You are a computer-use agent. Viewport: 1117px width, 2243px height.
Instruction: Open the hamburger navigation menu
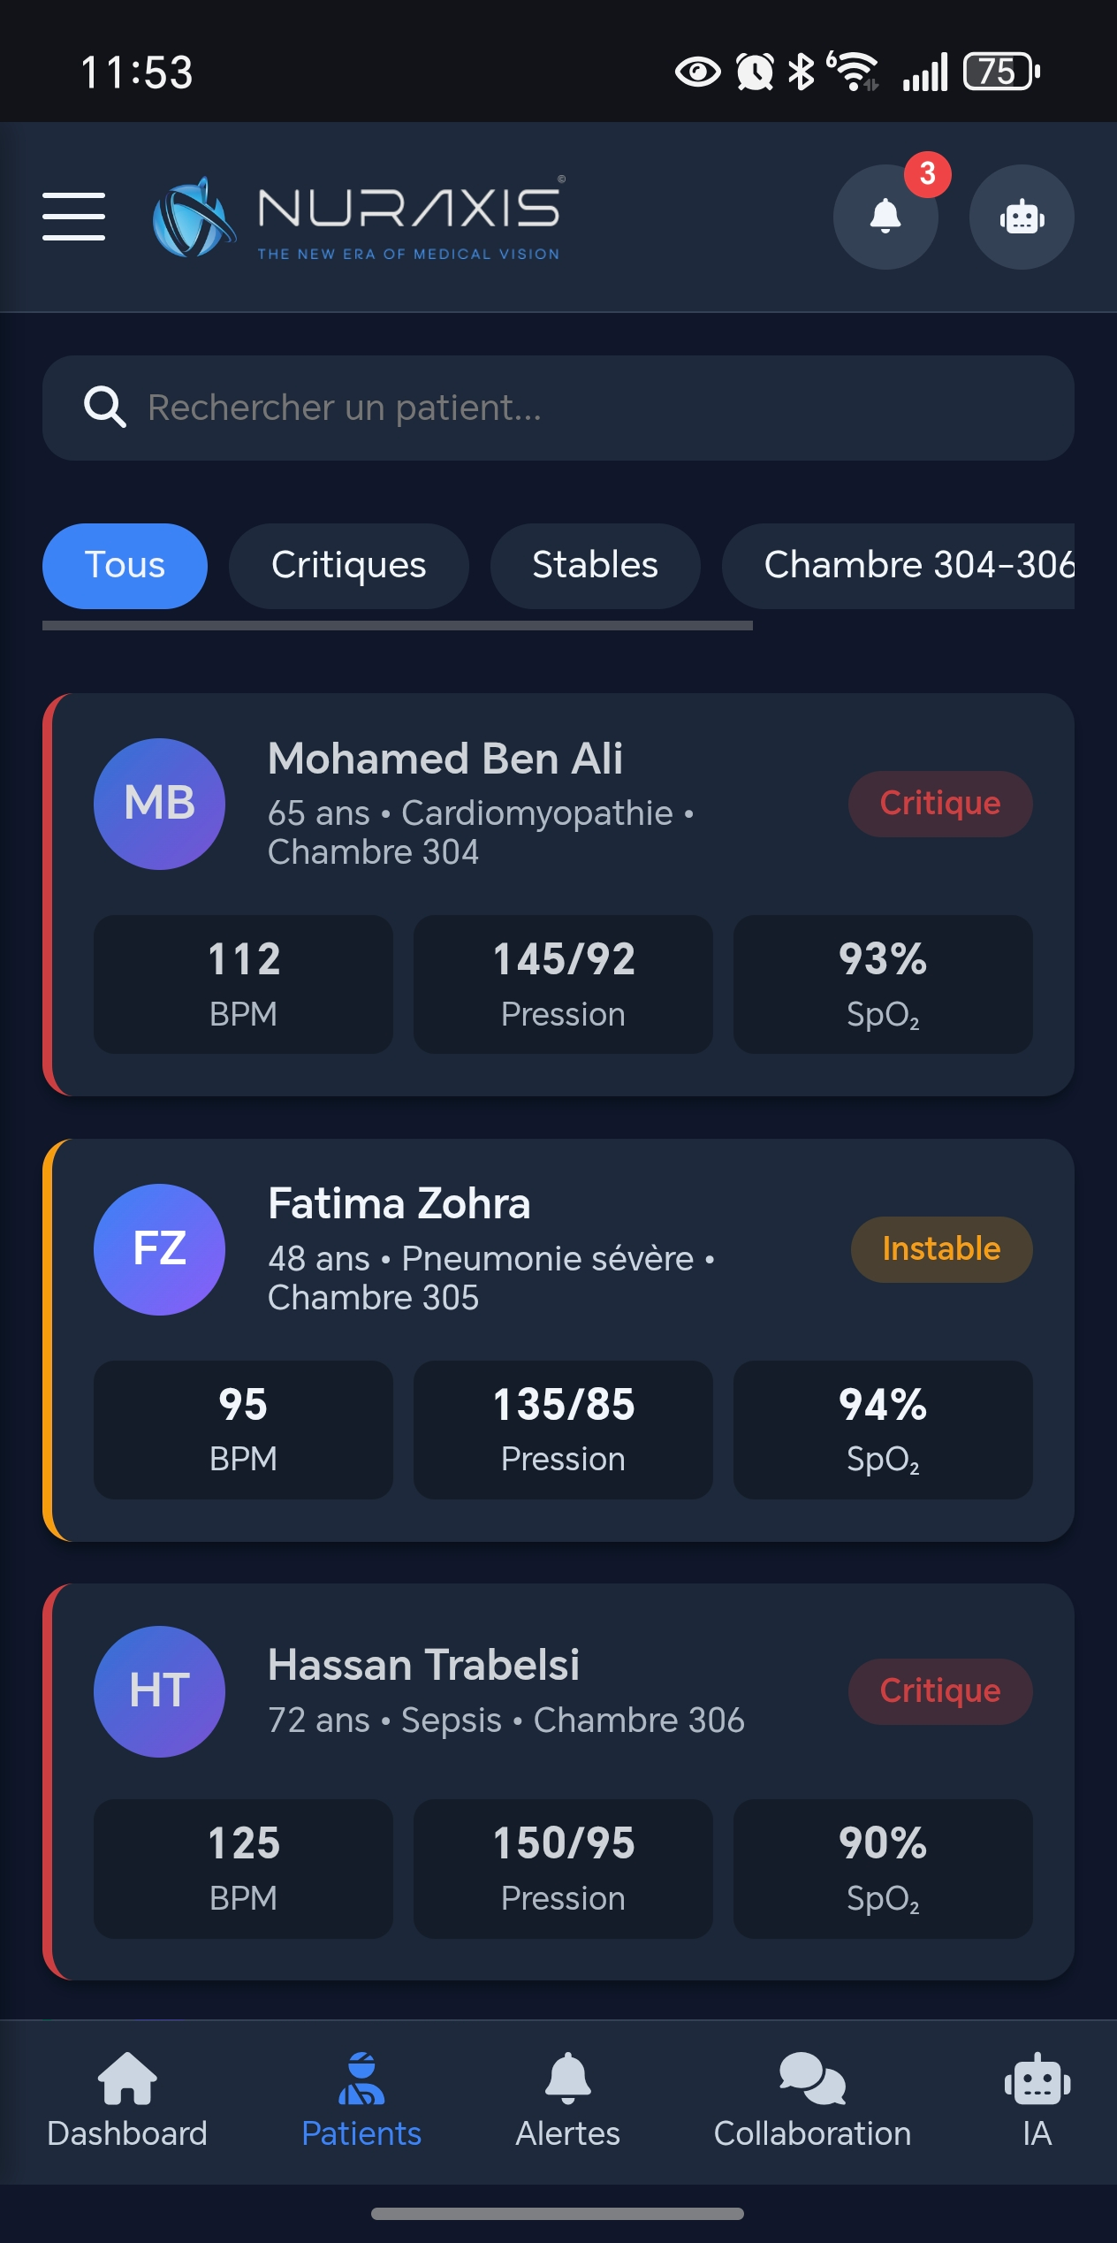point(74,217)
